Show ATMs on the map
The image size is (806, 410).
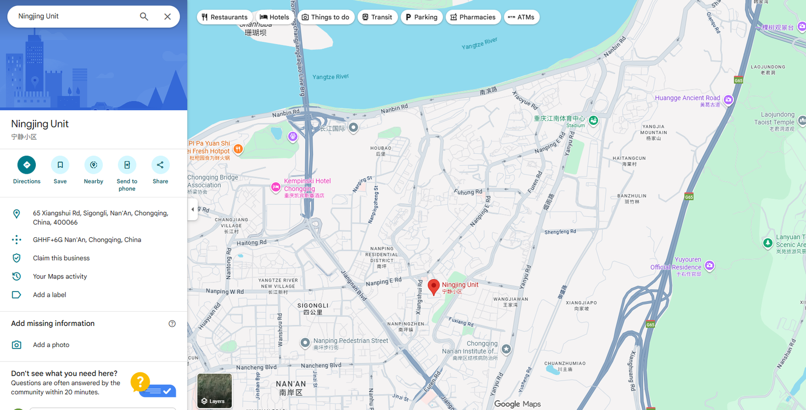(521, 17)
